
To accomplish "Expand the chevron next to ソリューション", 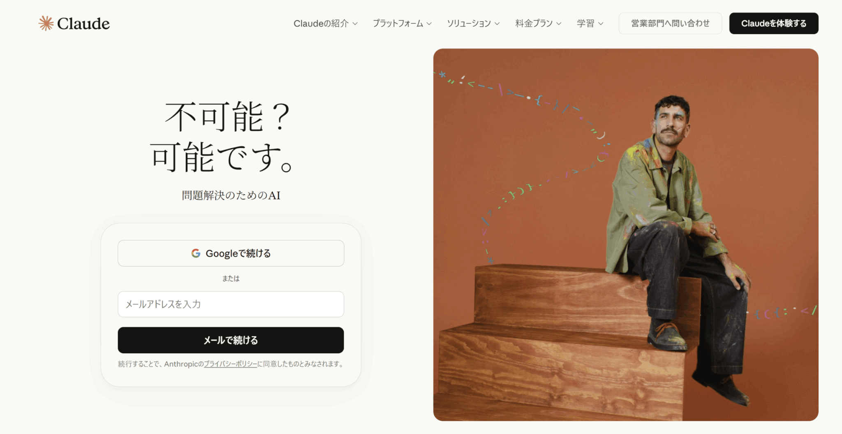I will (497, 24).
